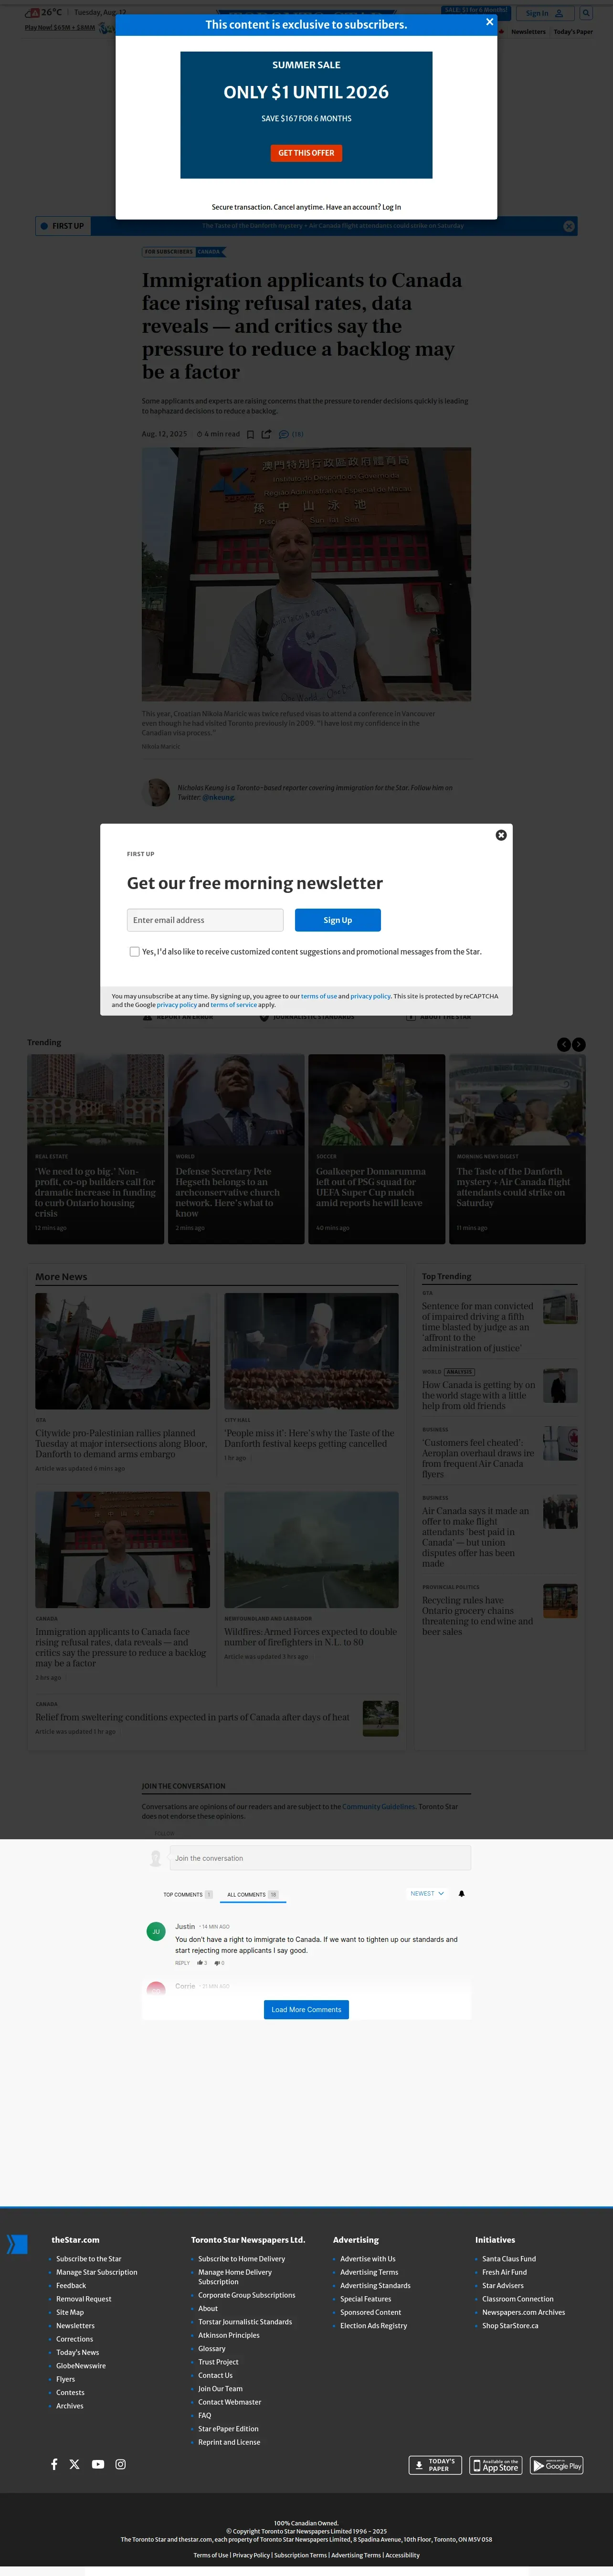Open trending card about Goalkeeper Donnarumma
The width and height of the screenshot is (613, 2576).
[x=376, y=1149]
